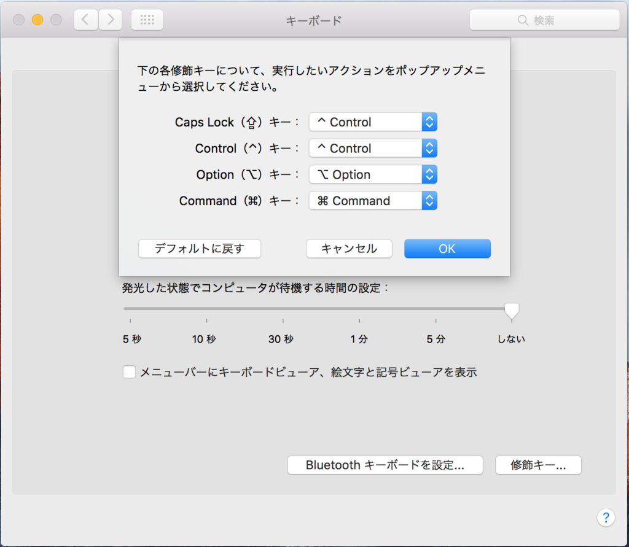
Task: Click デフォルトに戻す to restore defaults
Action: coord(200,249)
